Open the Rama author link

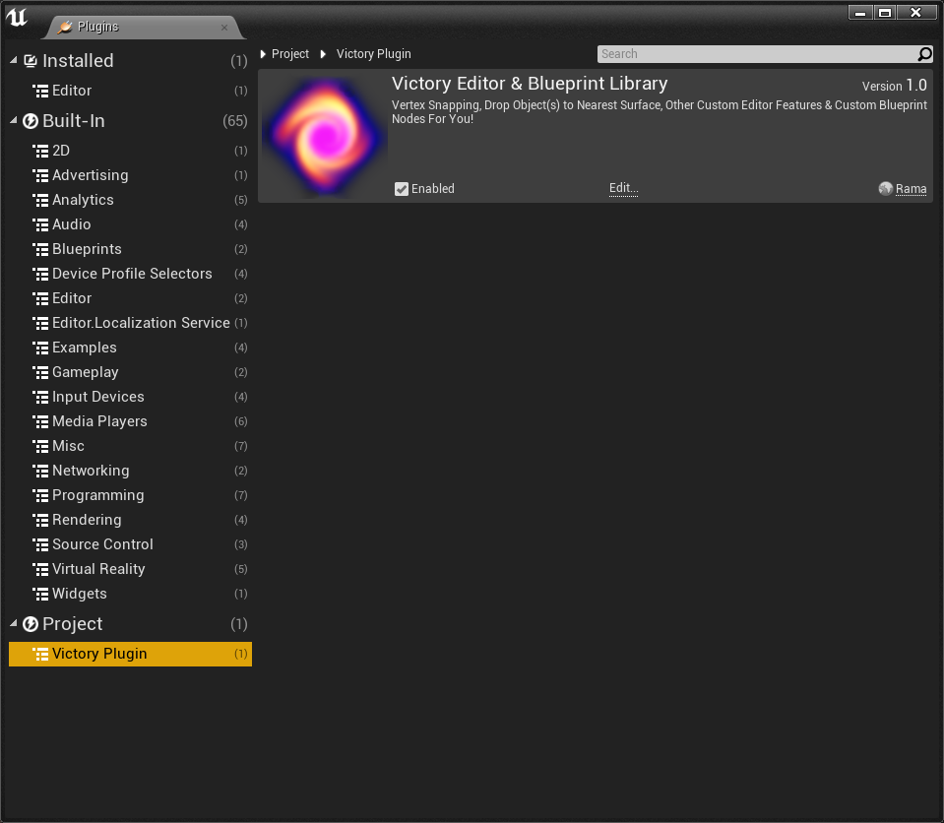(x=911, y=189)
